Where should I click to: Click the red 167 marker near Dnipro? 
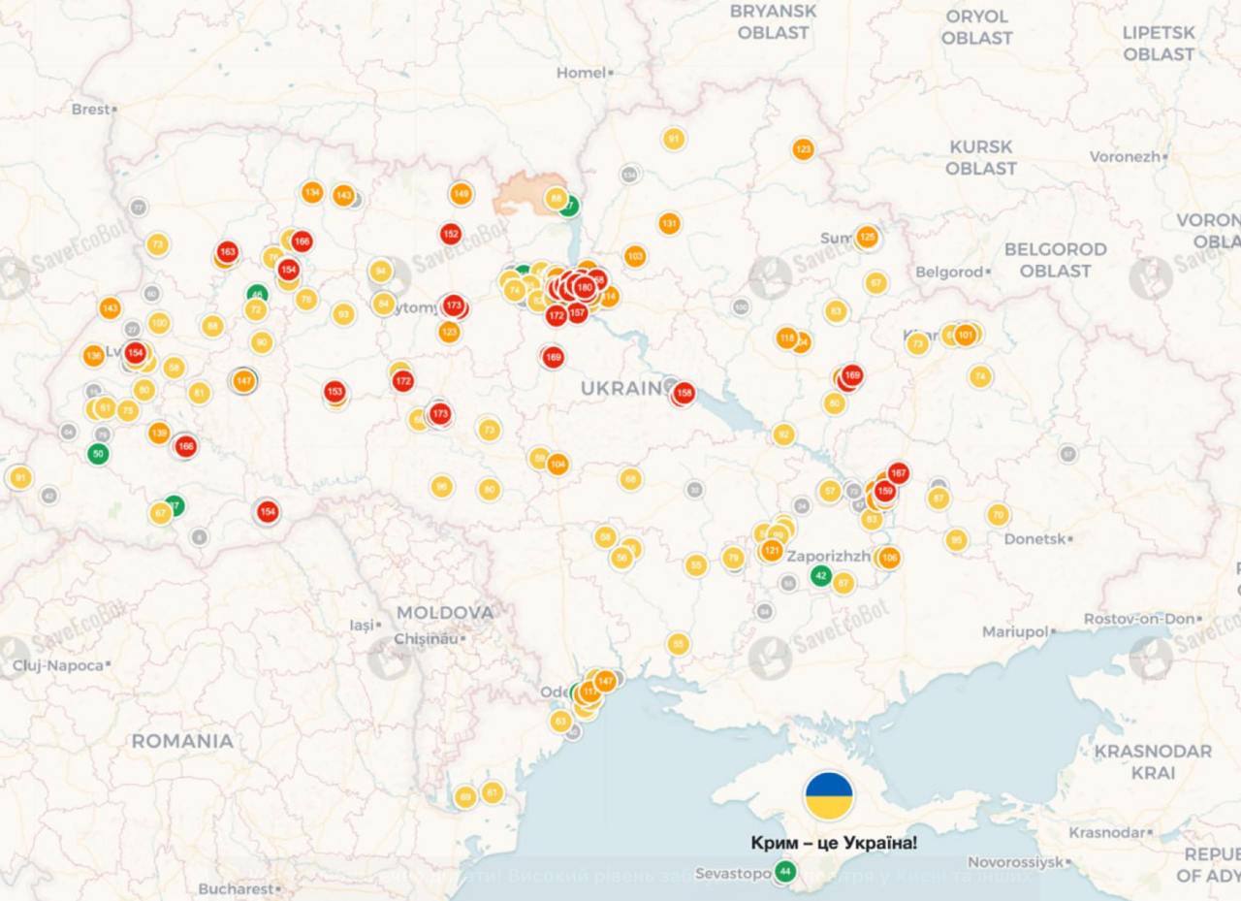(899, 473)
